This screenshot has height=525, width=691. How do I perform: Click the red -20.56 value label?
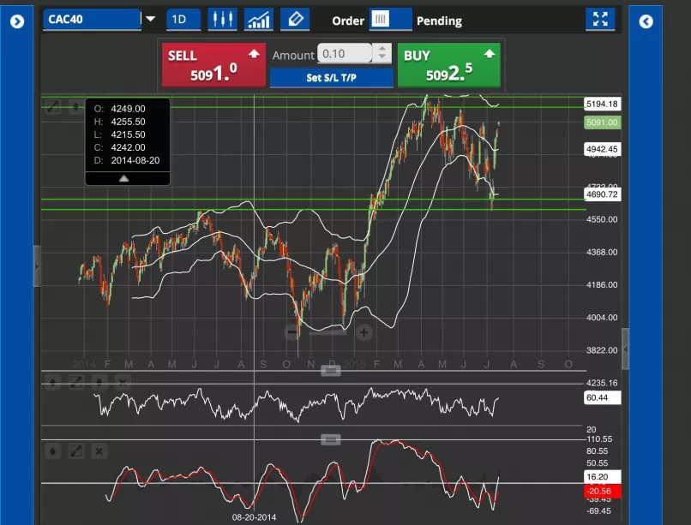(603, 491)
